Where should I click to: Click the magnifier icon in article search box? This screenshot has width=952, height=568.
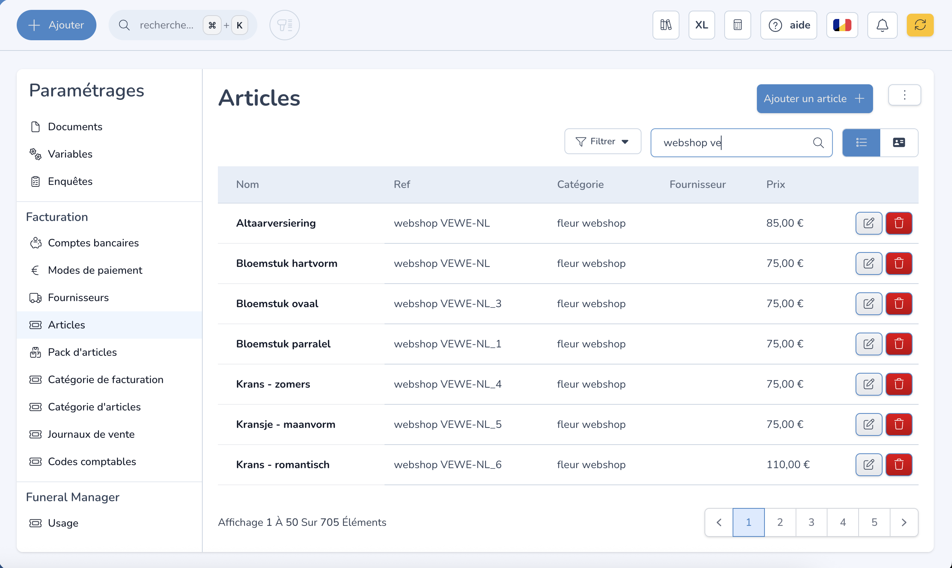(x=818, y=143)
